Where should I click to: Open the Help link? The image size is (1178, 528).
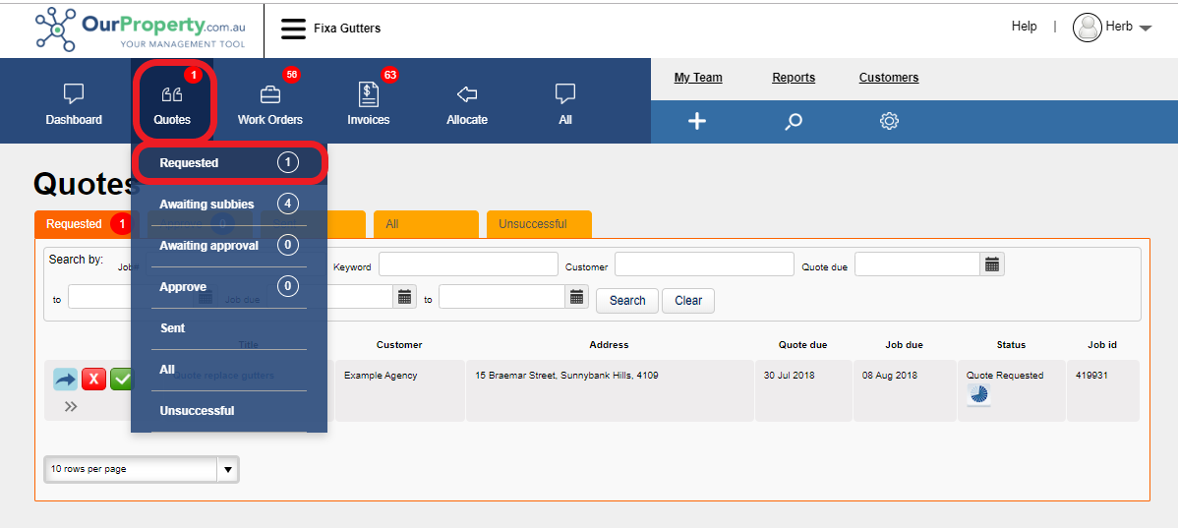pyautogui.click(x=1024, y=27)
